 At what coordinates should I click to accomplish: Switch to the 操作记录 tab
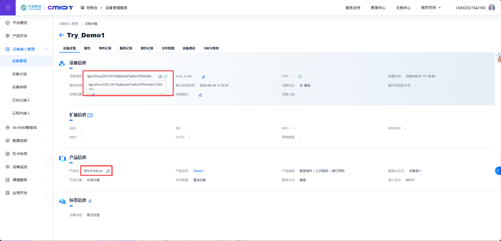[147, 48]
